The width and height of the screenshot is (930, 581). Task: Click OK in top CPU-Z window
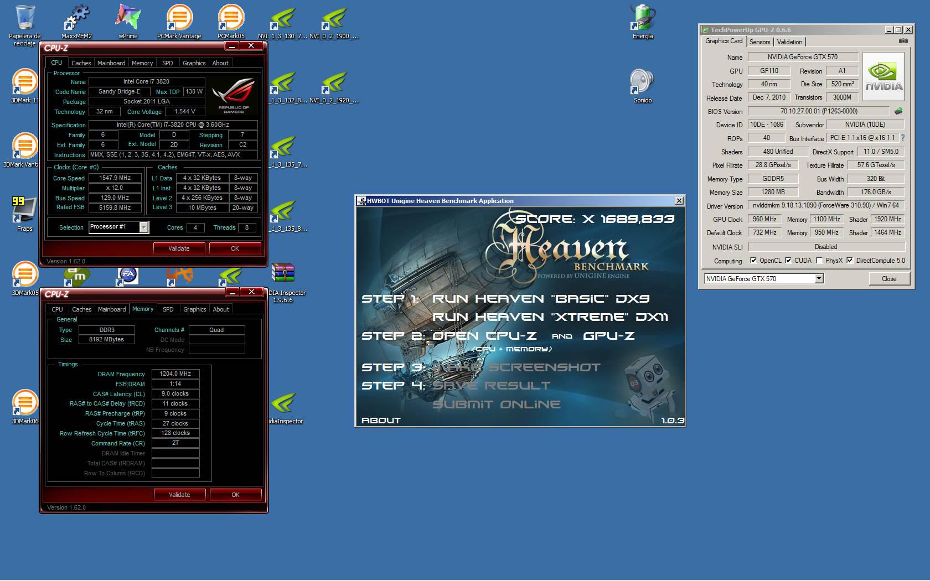pyautogui.click(x=235, y=248)
